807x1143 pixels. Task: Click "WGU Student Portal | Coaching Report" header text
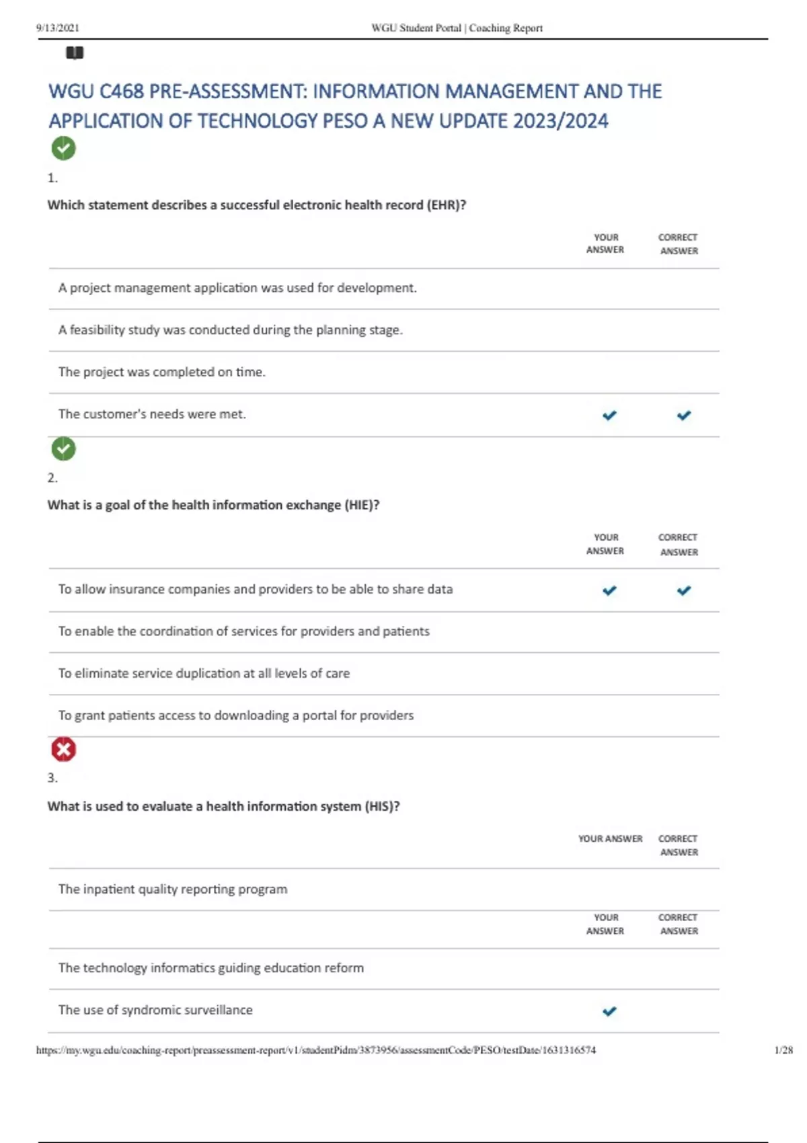coord(457,28)
